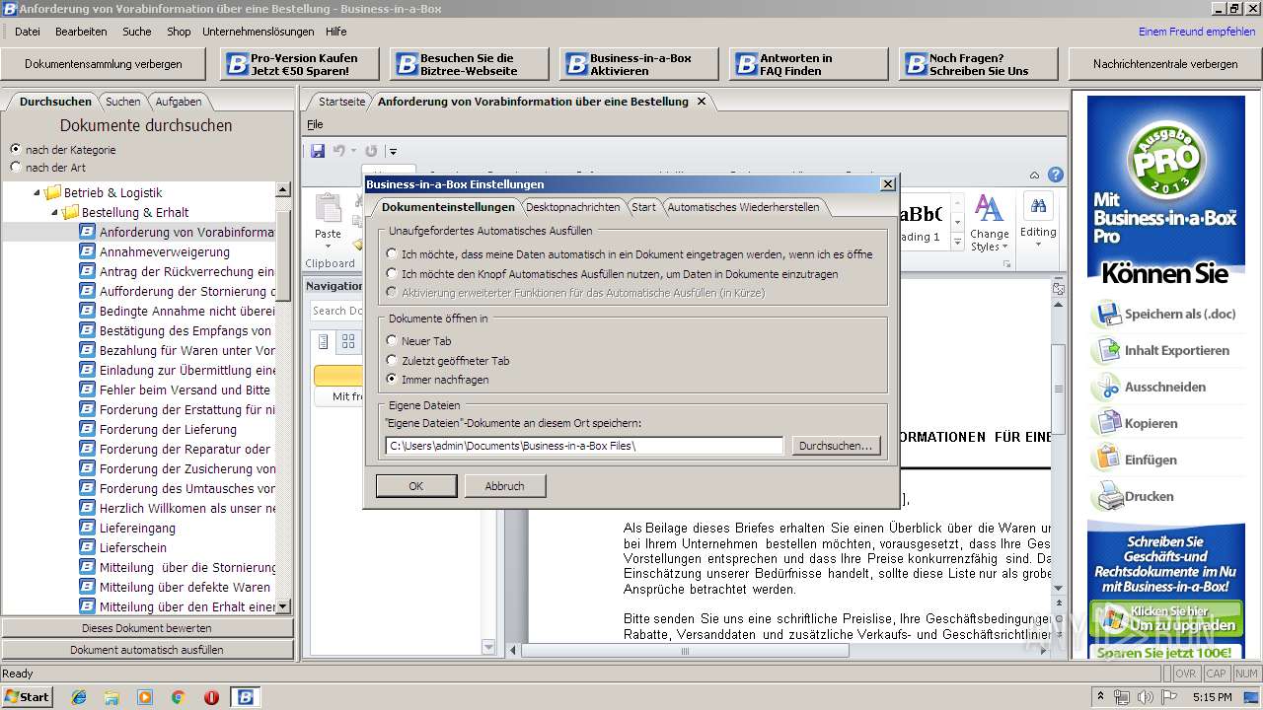The image size is (1263, 710).
Task: Click Kopieren icon in side panel
Action: [1107, 424]
